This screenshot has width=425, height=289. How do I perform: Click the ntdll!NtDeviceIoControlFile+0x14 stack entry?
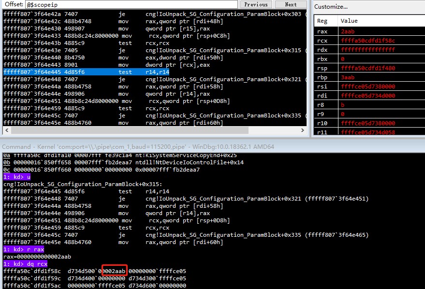[x=190, y=162]
